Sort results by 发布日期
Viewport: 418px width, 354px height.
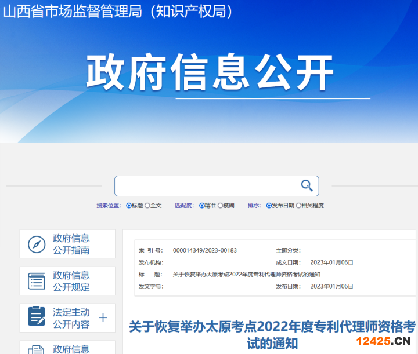269,206
